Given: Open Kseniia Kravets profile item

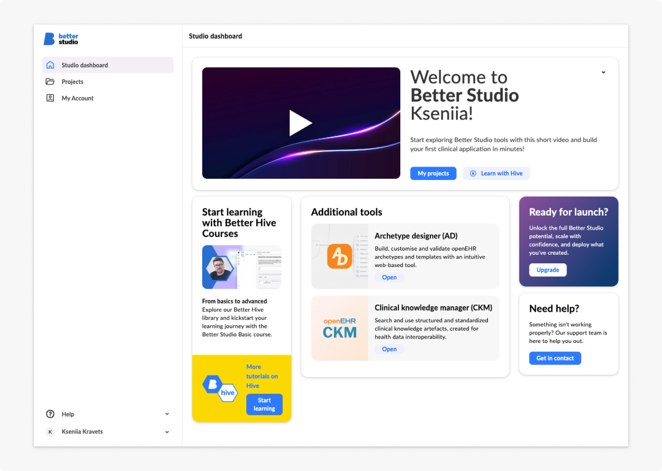Looking at the screenshot, I should tap(108, 432).
